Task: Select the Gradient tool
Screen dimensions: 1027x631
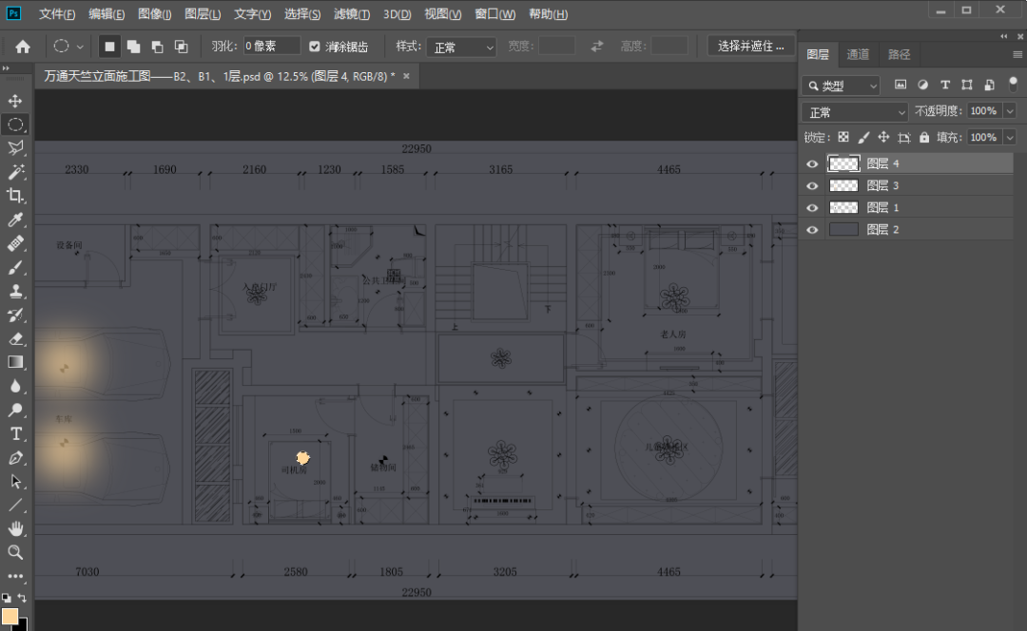Action: click(15, 362)
